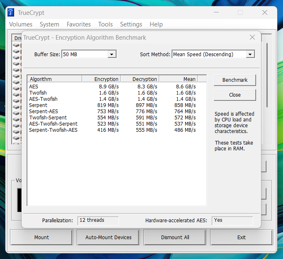Click the TrueCrypt app icon in title bar

[11, 12]
